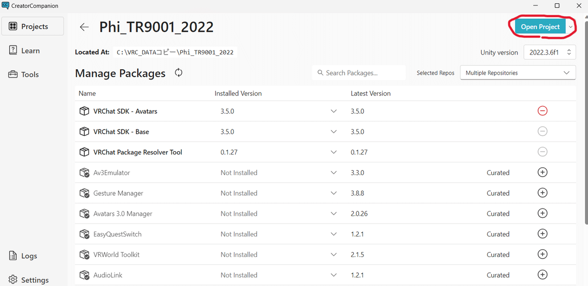Click latest version 3.8.8 for Gesture Manager
This screenshot has height=286, width=588.
357,193
